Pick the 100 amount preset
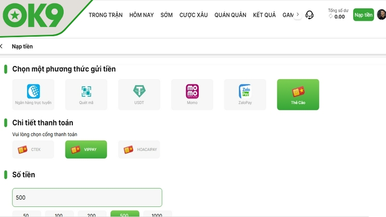386x217 pixels. [59, 214]
